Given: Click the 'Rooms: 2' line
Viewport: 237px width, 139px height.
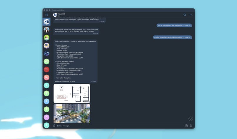Looking at the screenshot, I should pyautogui.click(x=60, y=67).
